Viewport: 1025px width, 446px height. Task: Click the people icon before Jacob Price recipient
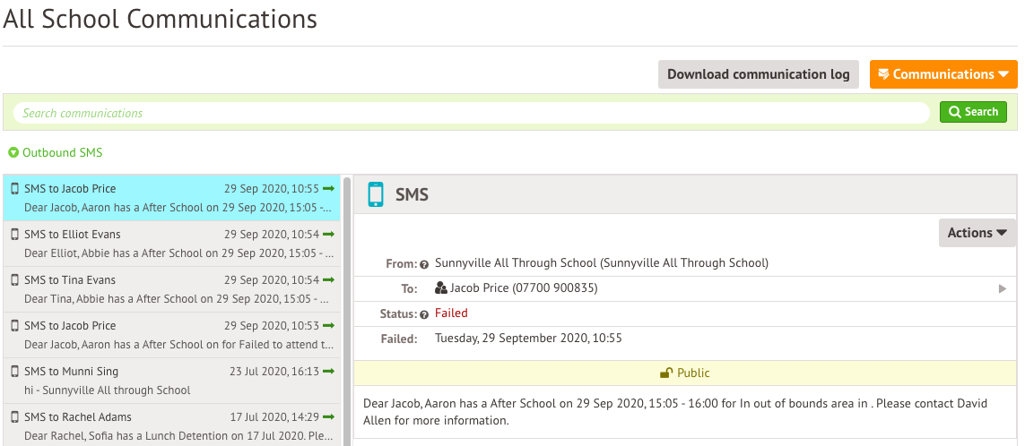[x=440, y=288]
